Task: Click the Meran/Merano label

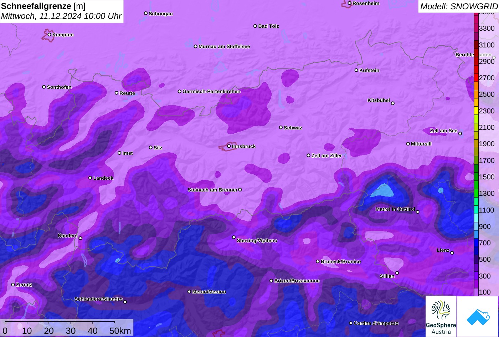Action: (x=209, y=292)
